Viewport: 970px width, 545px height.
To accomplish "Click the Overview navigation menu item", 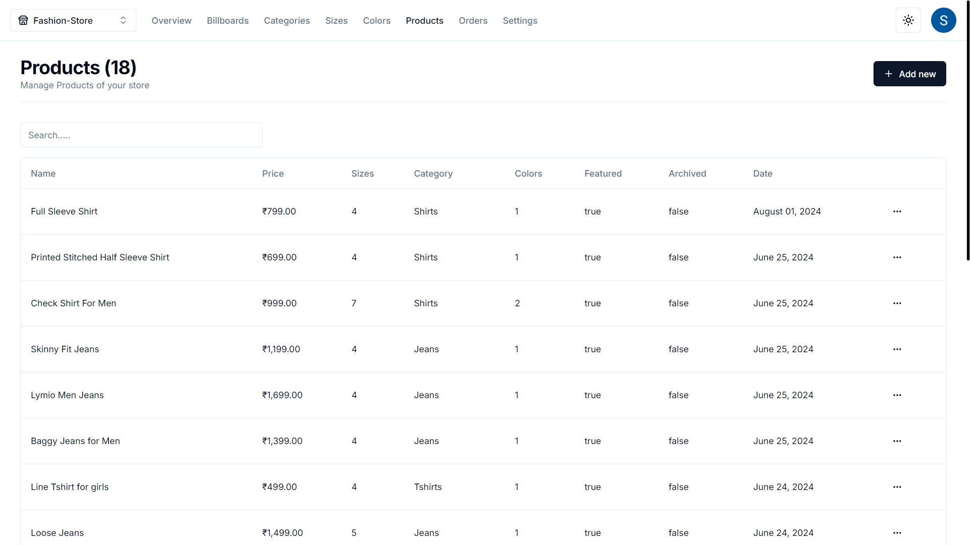I will 171,20.
